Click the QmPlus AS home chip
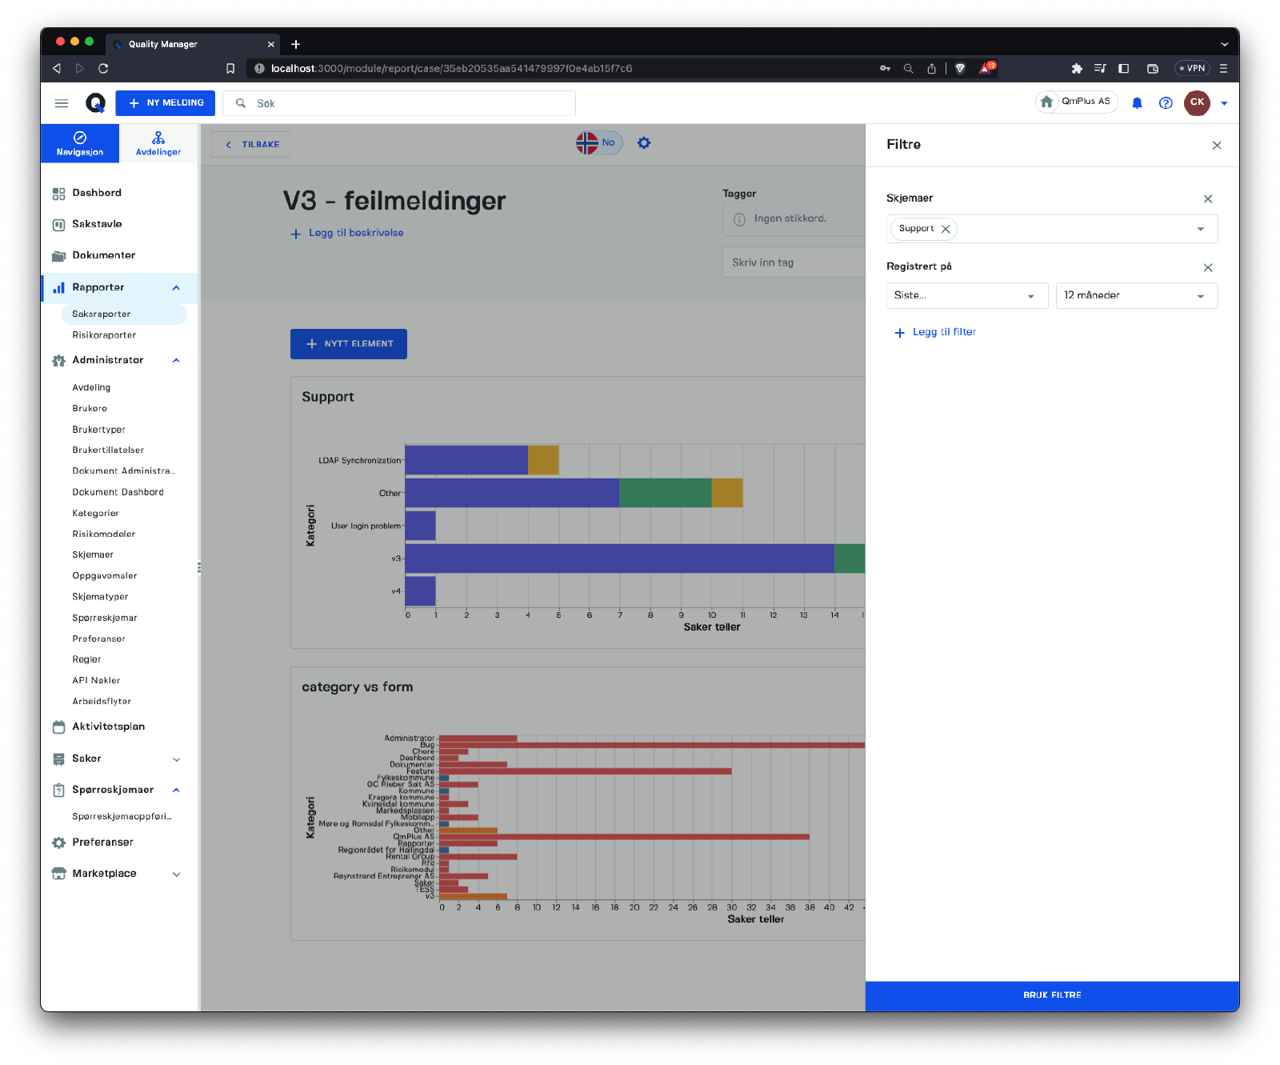This screenshot has width=1280, height=1065. (x=1076, y=102)
